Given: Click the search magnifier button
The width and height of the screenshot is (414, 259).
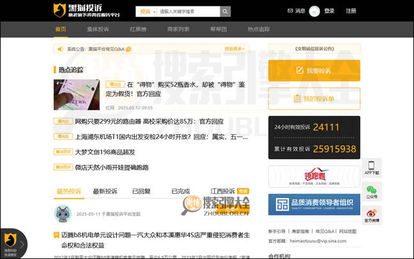Looking at the screenshot, I should 225,12.
